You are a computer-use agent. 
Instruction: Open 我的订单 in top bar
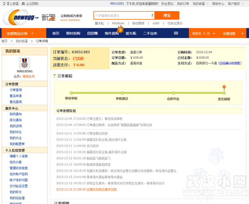pyautogui.click(x=183, y=3)
